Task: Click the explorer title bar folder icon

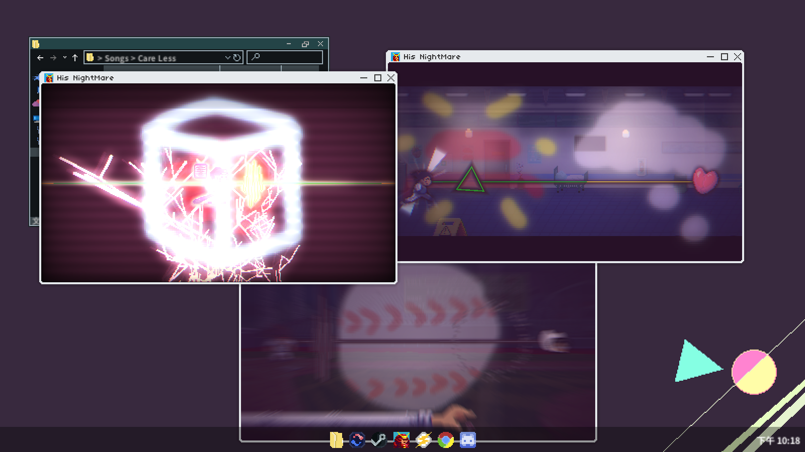Action: pyautogui.click(x=36, y=44)
